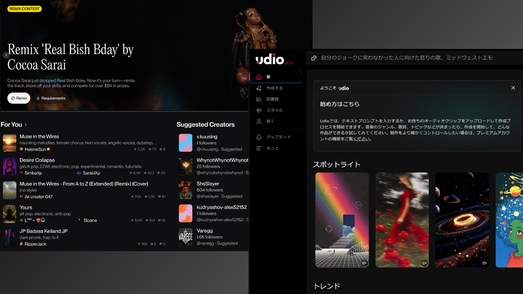Expand the For You section chevron
The image size is (523, 294).
[x=26, y=125]
